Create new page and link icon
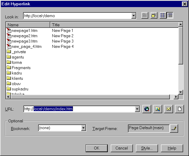 coord(180,109)
